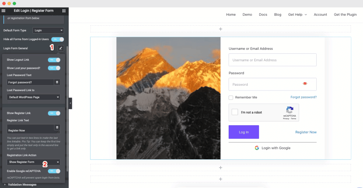
Task: Click the Registration Link Action label
Action: (x=22, y=155)
